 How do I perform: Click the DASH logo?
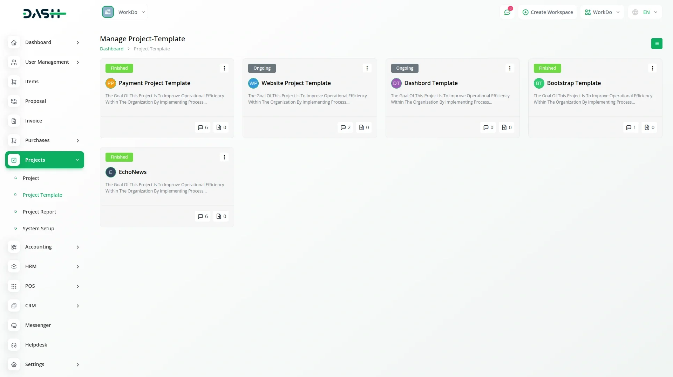coord(45,14)
